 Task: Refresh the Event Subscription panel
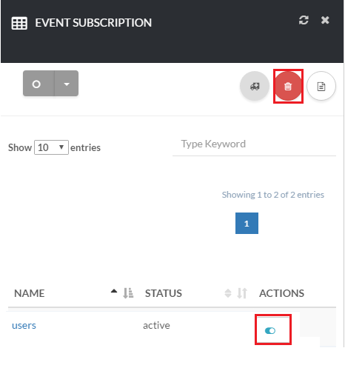tap(304, 20)
